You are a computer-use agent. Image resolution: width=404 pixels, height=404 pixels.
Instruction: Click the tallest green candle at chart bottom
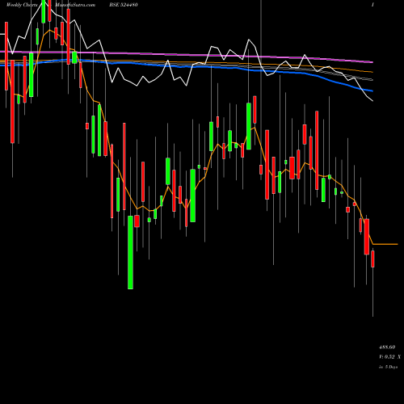pyautogui.click(x=130, y=252)
